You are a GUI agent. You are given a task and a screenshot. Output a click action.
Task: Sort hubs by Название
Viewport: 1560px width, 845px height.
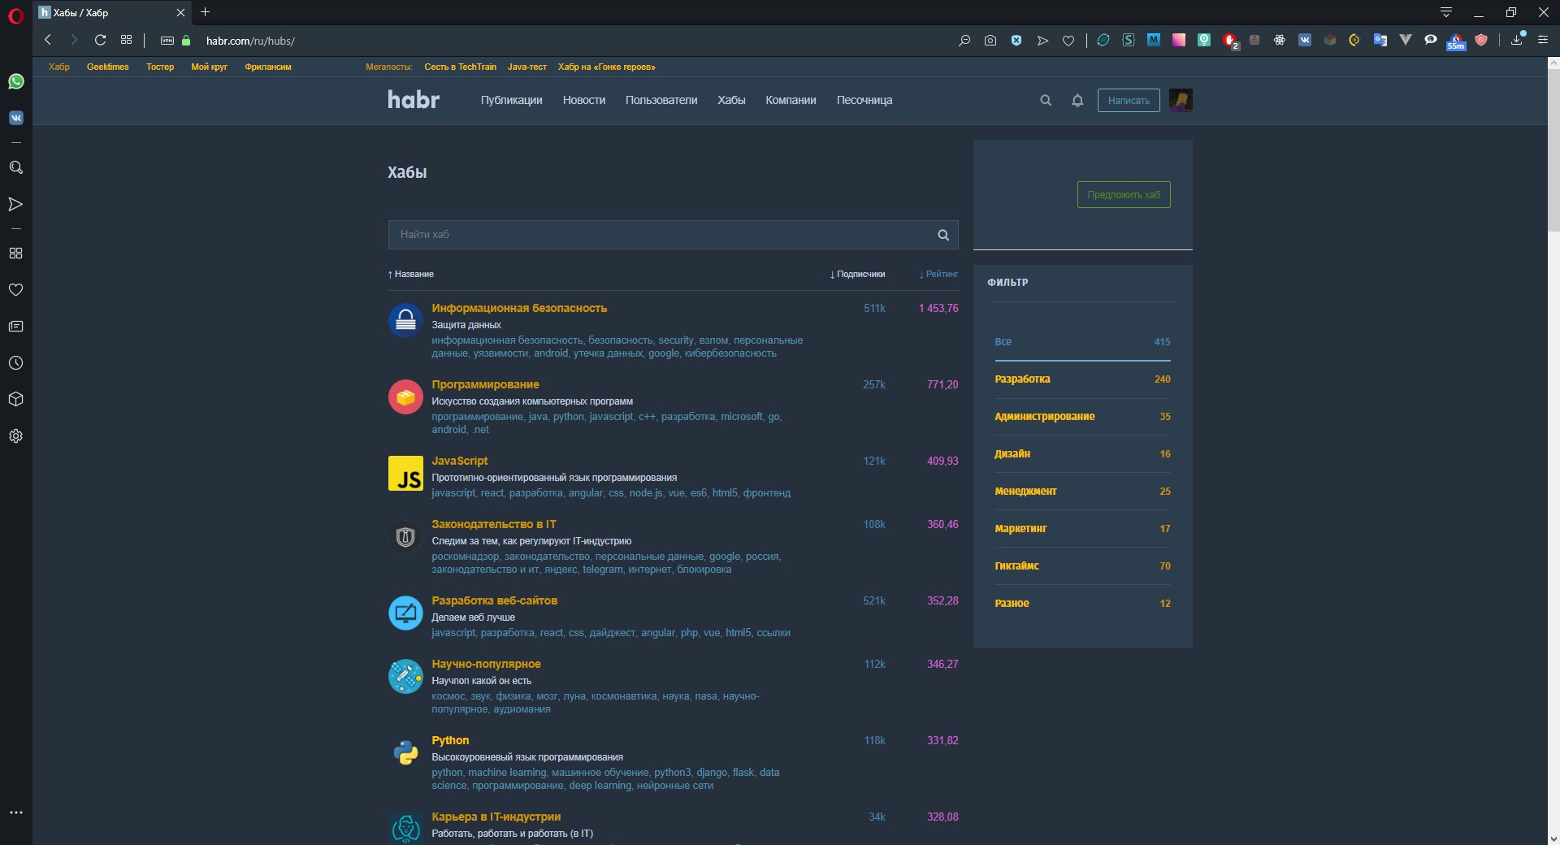pyautogui.click(x=410, y=274)
